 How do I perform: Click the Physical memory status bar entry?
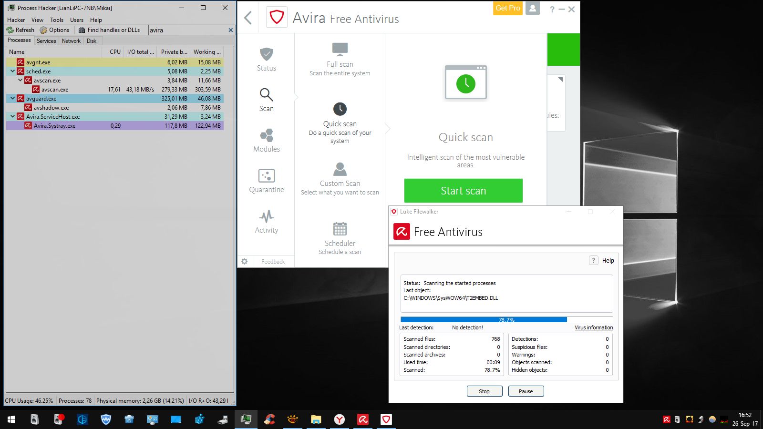pyautogui.click(x=140, y=401)
